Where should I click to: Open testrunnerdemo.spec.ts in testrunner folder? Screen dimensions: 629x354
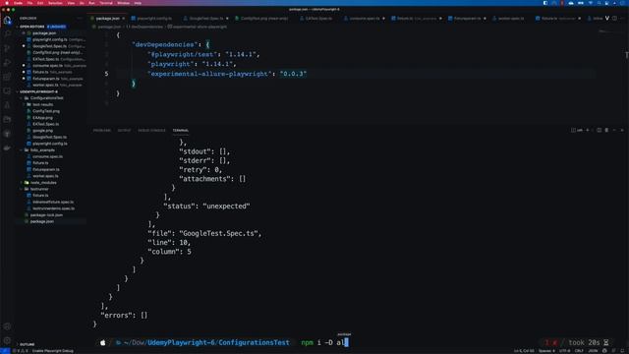coord(54,208)
